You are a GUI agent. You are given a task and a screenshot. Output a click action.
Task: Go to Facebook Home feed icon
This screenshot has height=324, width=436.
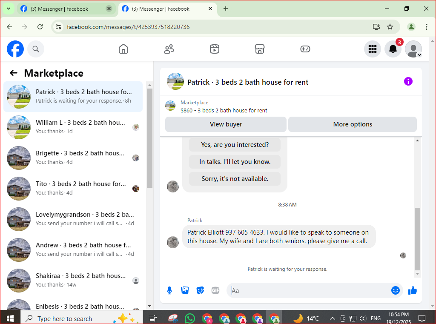(123, 49)
